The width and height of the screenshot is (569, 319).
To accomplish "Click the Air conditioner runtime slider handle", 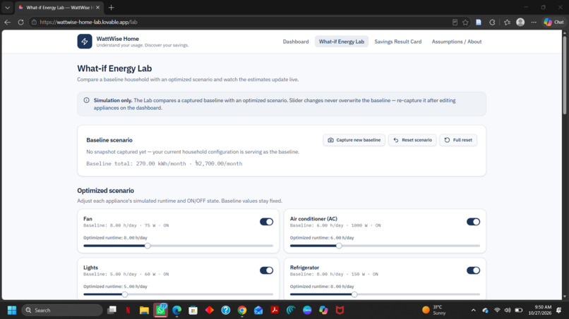I will click(339, 246).
